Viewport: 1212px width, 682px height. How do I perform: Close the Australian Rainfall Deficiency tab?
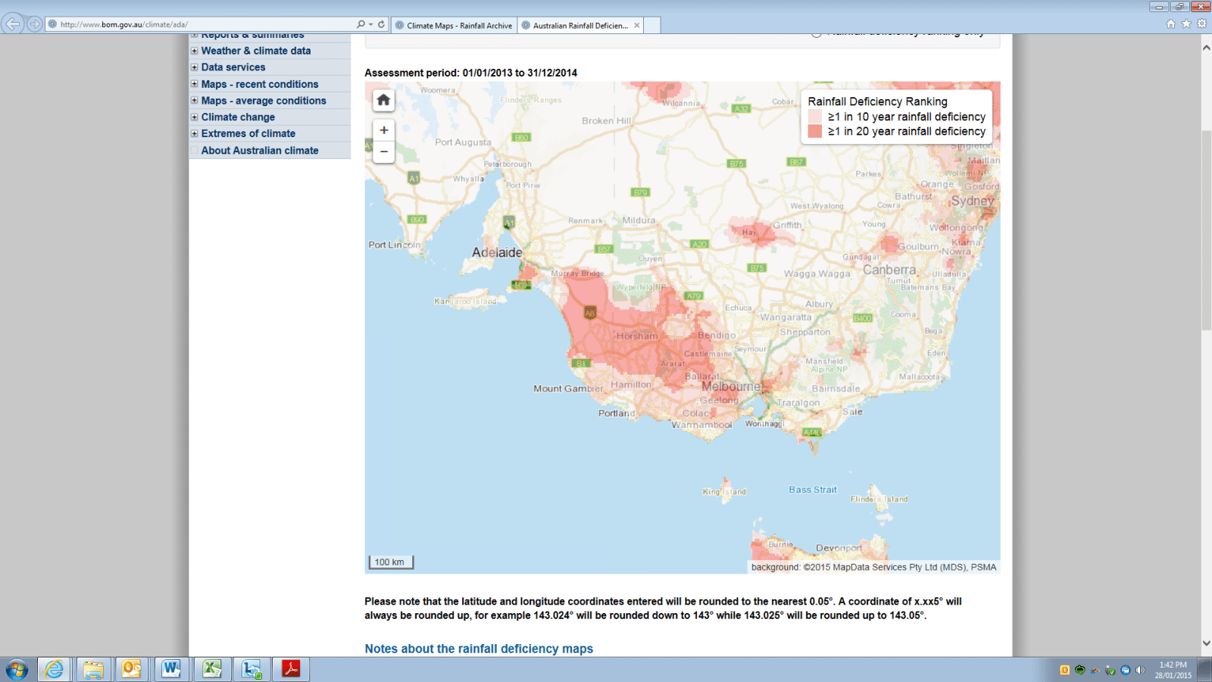pos(637,25)
